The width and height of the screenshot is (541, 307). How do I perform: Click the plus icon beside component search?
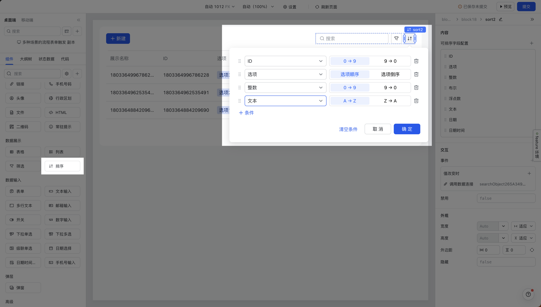pos(77,74)
